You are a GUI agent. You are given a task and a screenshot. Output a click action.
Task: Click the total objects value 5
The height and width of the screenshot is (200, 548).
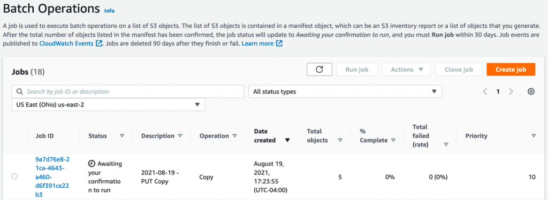tap(340, 177)
